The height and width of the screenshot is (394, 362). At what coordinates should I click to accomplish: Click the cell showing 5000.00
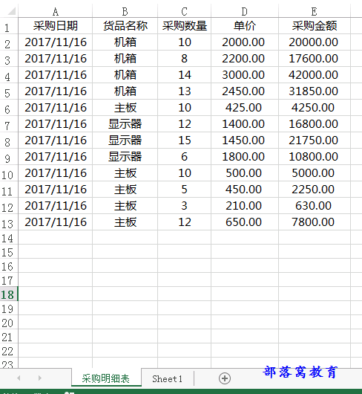(315, 173)
